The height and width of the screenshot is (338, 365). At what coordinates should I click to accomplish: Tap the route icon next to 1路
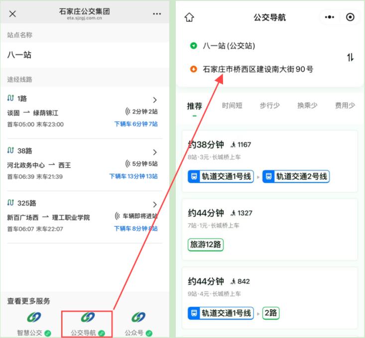pos(10,98)
